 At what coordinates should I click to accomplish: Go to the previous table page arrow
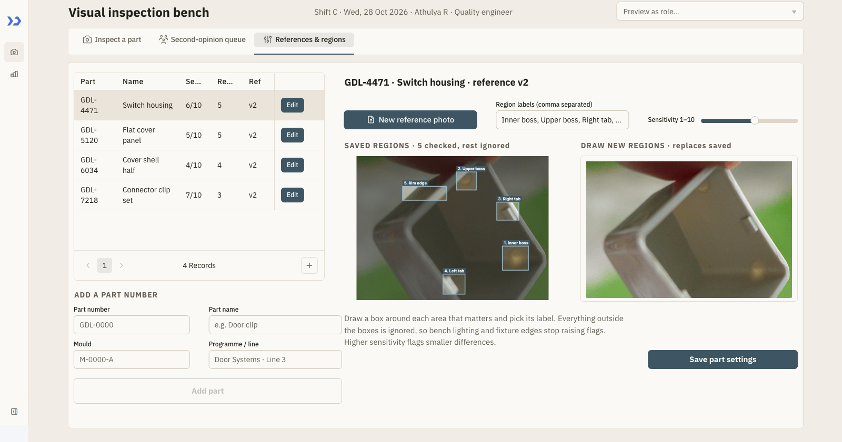click(x=88, y=265)
